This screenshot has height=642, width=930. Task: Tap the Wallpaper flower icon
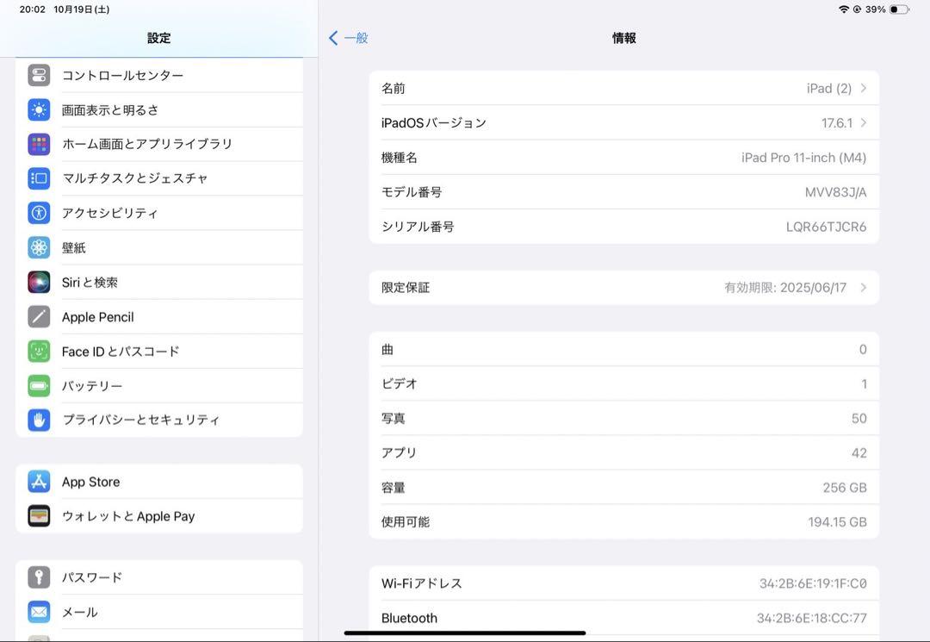pos(39,247)
